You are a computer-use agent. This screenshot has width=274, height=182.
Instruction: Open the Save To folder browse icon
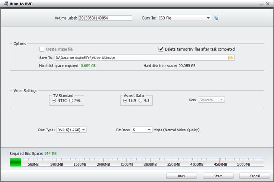tap(231, 58)
